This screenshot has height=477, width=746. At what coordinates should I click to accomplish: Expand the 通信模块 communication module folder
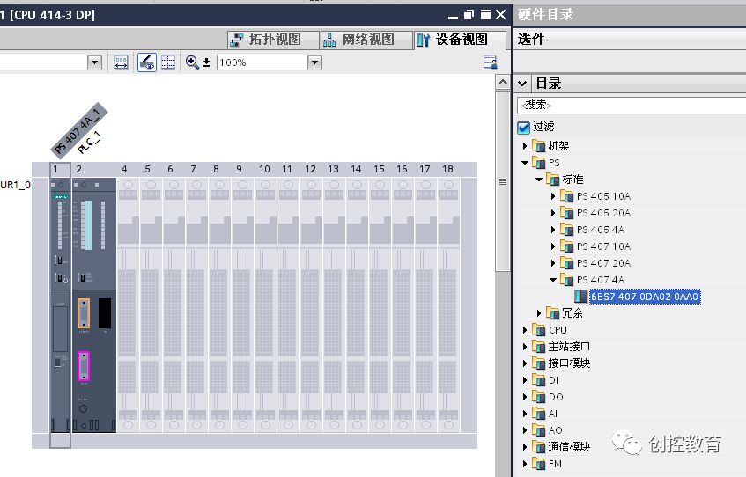pos(525,447)
